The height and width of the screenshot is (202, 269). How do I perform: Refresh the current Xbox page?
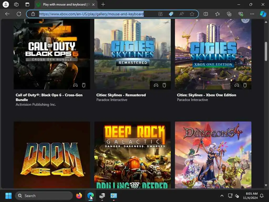pos(19,14)
